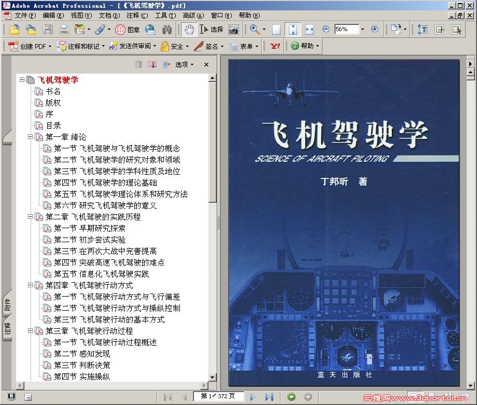Click the zoom out minus button
The width and height of the screenshot is (477, 405).
click(x=326, y=29)
